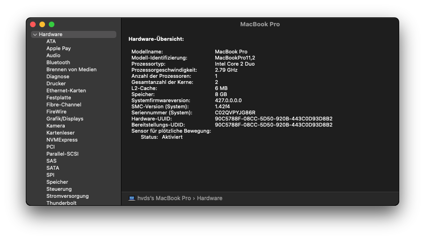This screenshot has width=425, height=240.
Task: Click processor type Intel Core 2 Duo
Action: point(235,64)
